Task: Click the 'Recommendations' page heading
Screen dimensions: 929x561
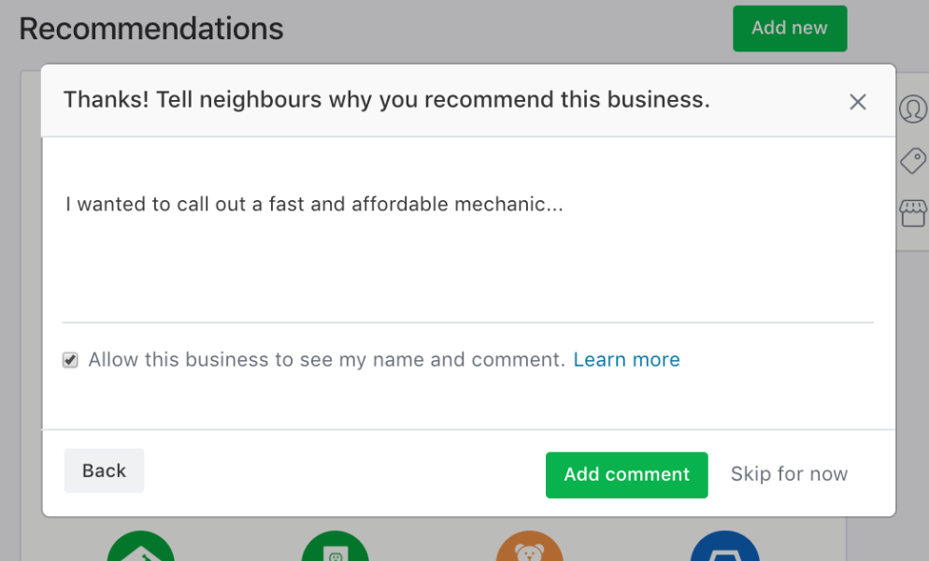Action: click(151, 28)
